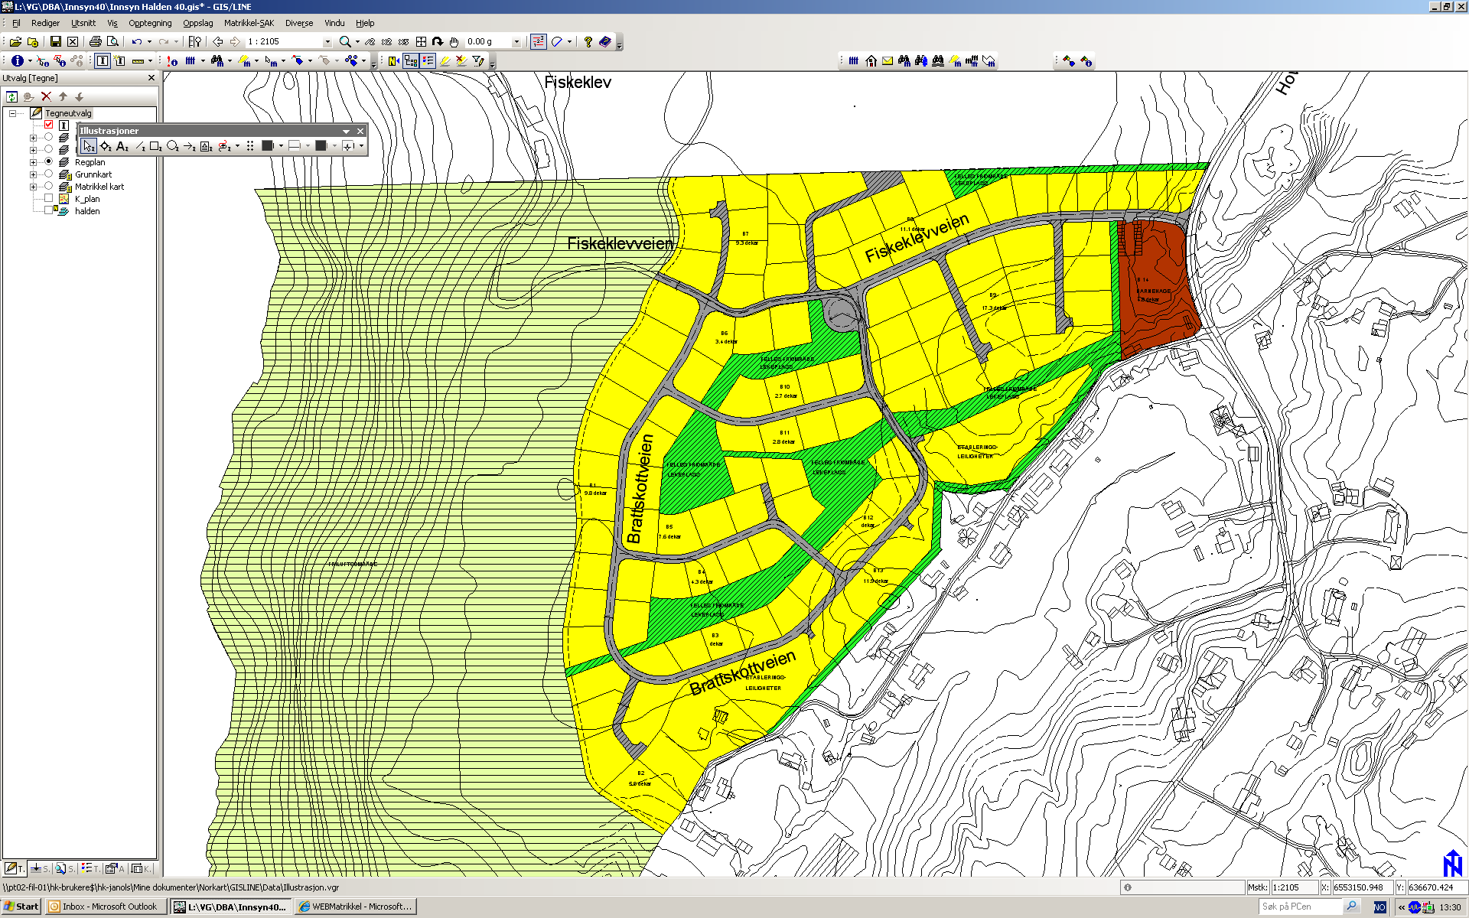
Task: Open the zoom tool dropdown arrow
Action: [357, 42]
